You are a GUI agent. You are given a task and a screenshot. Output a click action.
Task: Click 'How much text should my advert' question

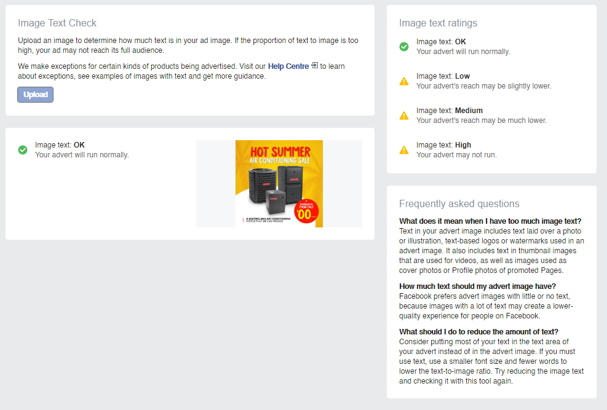point(477,286)
